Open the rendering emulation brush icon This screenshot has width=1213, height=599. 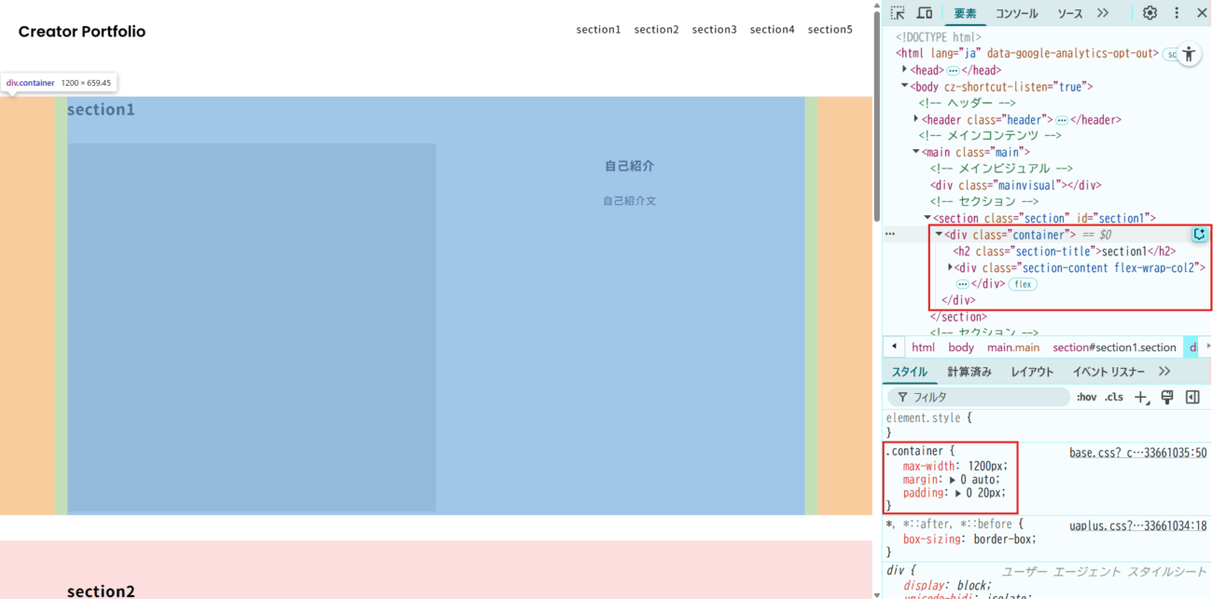click(1166, 398)
